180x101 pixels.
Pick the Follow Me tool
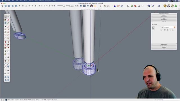pyautogui.click(x=8, y=45)
